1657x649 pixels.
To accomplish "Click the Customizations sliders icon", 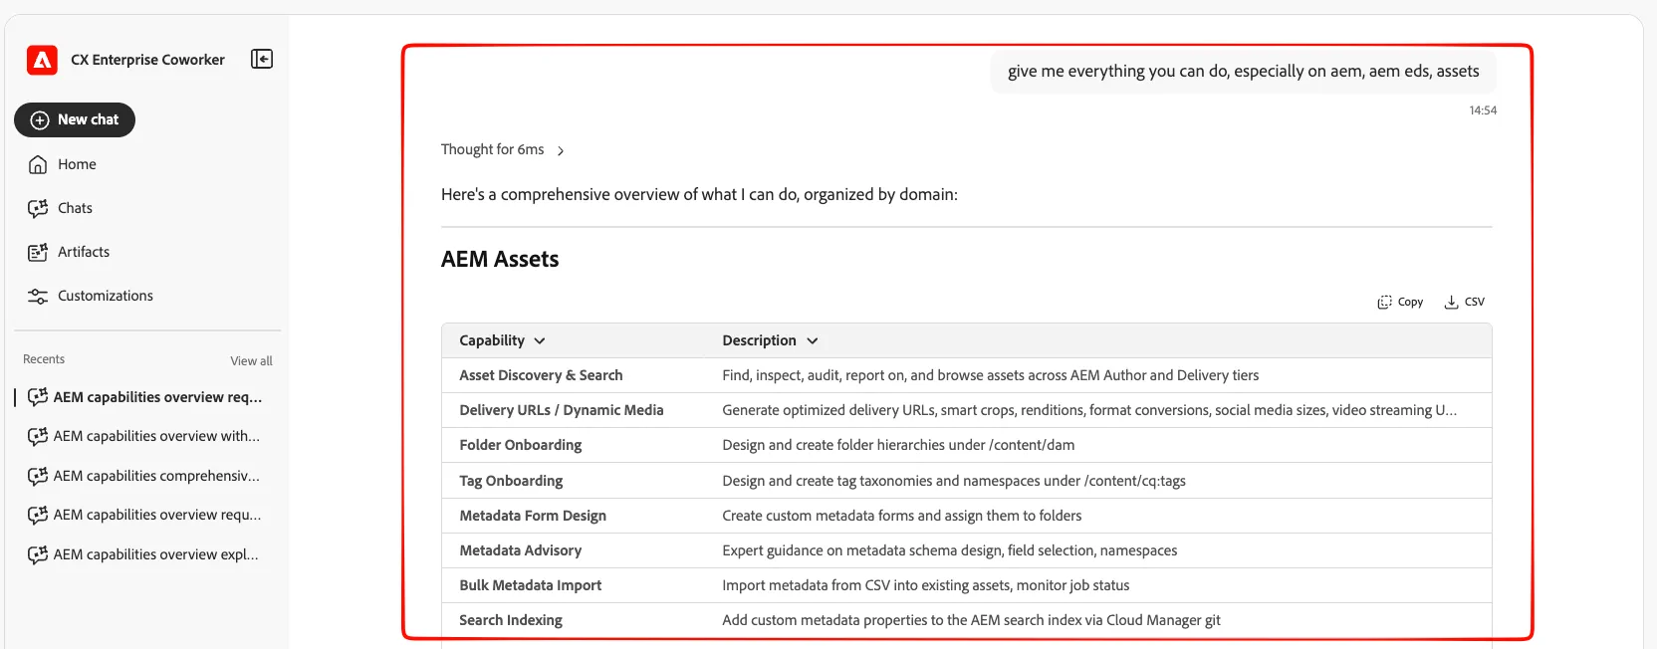I will click(x=38, y=296).
